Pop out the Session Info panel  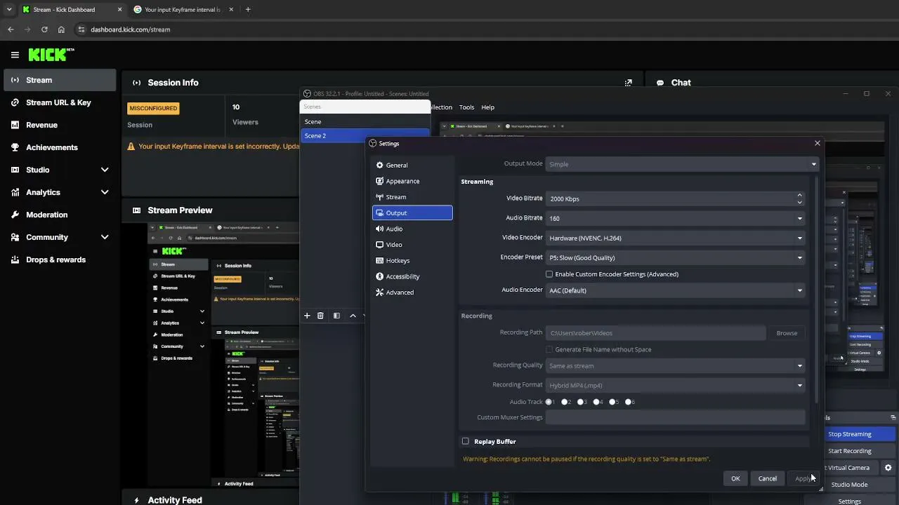[629, 83]
